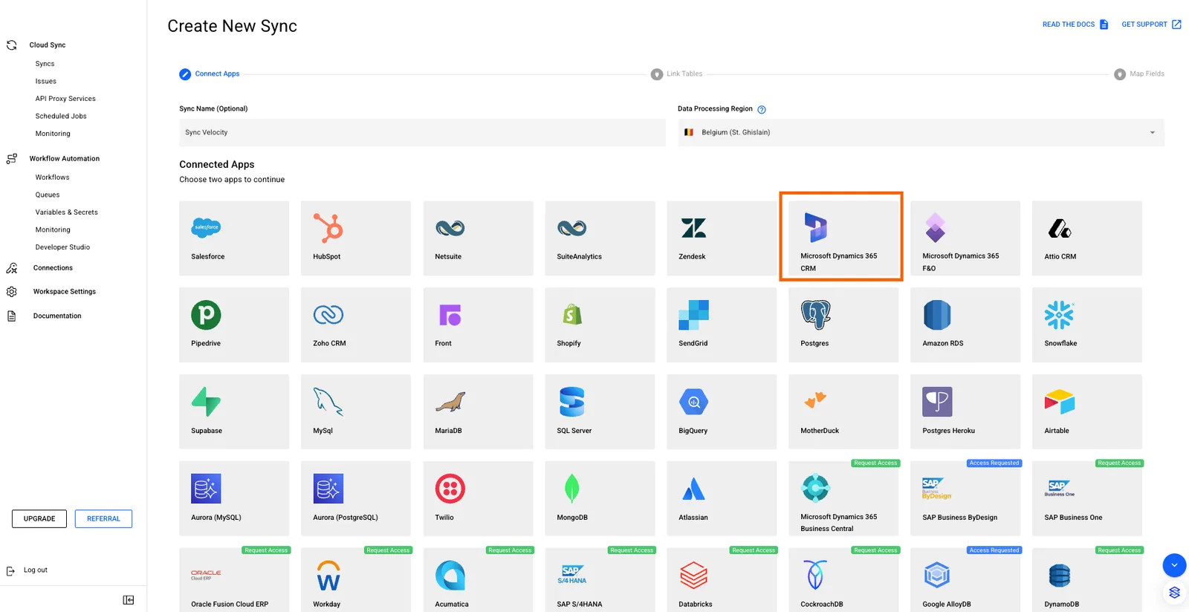The height and width of the screenshot is (612, 1189).
Task: Select the Attio CRM connector
Action: 1087,238
